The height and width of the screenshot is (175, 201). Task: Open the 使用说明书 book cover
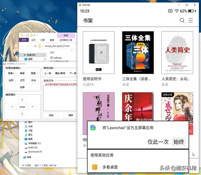[x=99, y=53]
